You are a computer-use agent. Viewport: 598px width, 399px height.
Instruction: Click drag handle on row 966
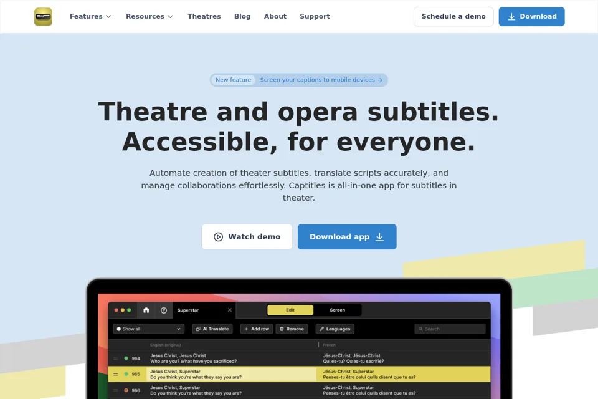tap(116, 390)
